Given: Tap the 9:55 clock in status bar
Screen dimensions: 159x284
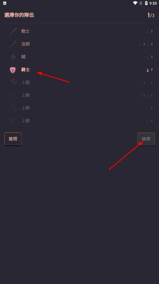Looking at the screenshot, I should click(153, 3).
